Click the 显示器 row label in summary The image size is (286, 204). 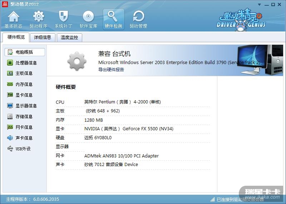(x=62, y=147)
